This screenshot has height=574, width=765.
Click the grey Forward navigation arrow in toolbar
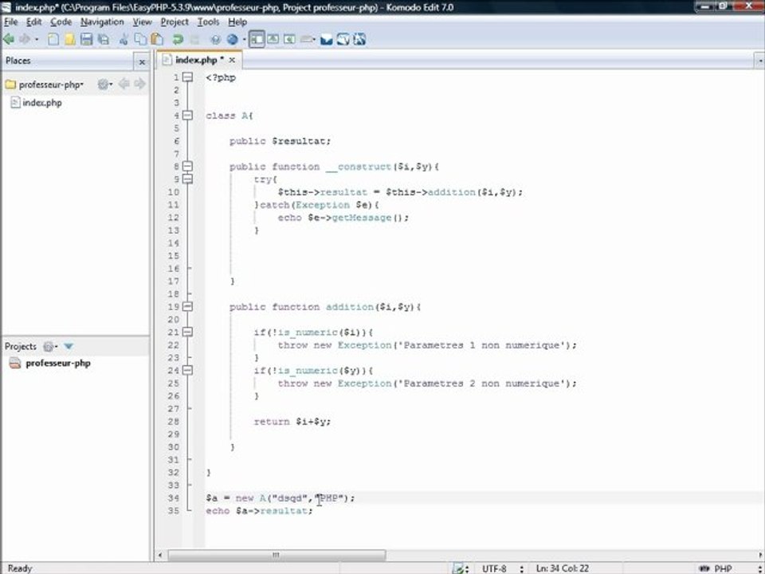(25, 39)
